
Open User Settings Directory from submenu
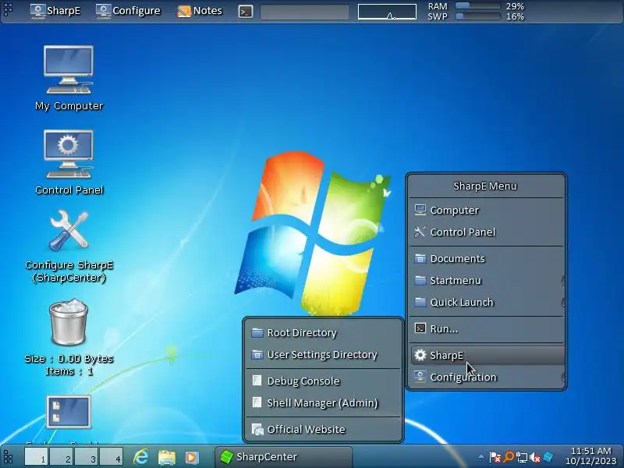323,355
